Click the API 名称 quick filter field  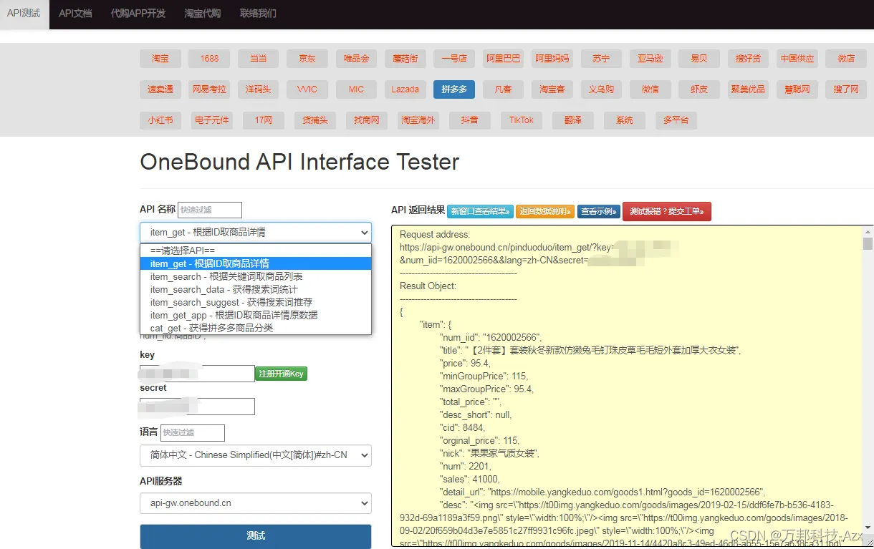coord(210,210)
